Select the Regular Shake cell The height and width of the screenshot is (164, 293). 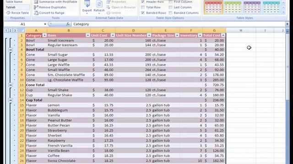(x=69, y=95)
